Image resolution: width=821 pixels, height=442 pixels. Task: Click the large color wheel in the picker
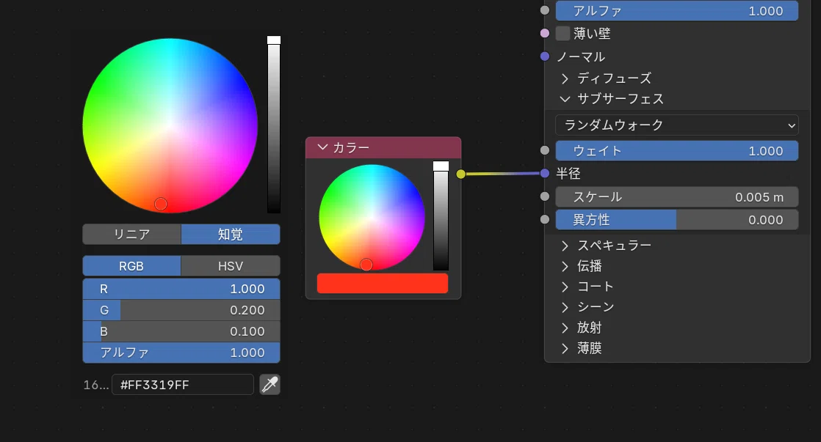coord(170,126)
